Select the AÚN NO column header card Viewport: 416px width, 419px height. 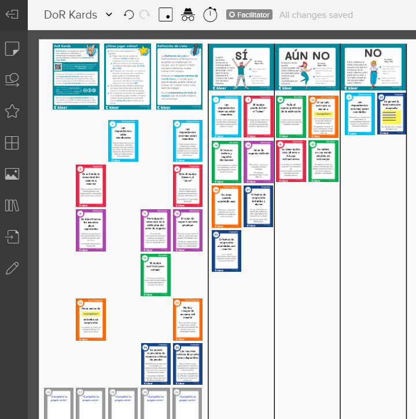307,68
